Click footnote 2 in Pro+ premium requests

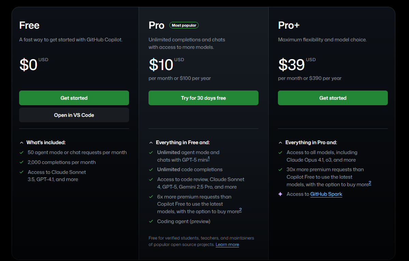click(370, 183)
